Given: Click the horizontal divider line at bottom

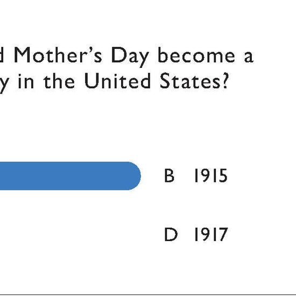Looking at the screenshot, I should point(148,294).
